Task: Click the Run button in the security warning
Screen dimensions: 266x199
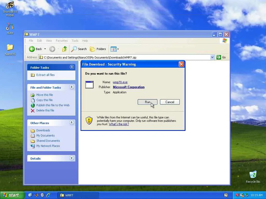Action: tap(148, 102)
